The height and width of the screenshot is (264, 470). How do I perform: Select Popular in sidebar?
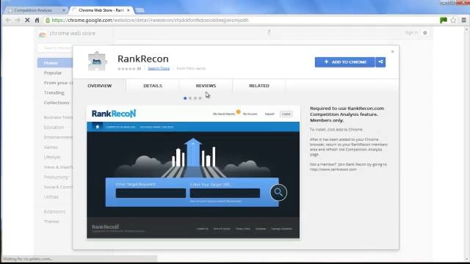click(x=53, y=73)
